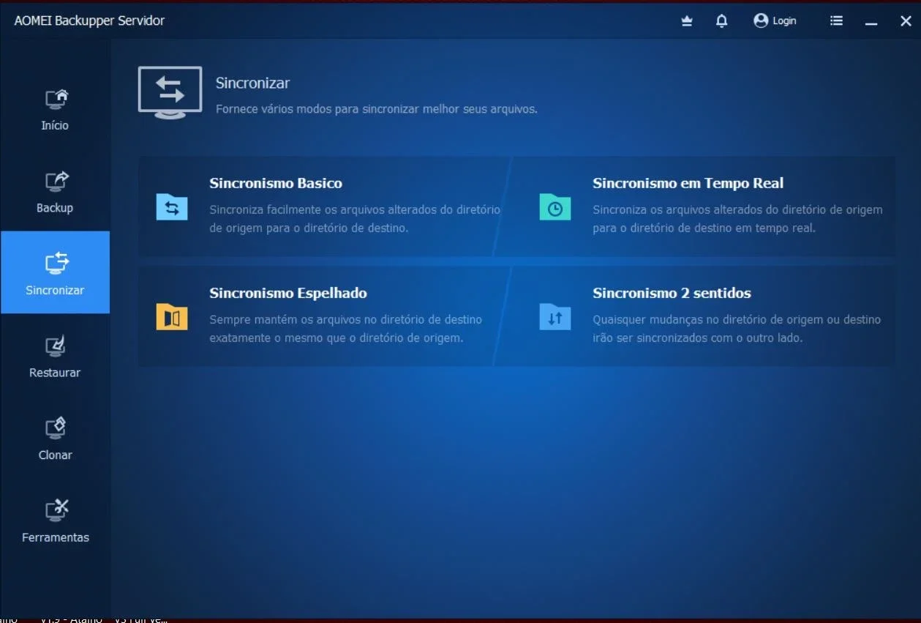Select the Sincronizar tab label in sidebar
Viewport: 921px width, 623px height.
[55, 291]
